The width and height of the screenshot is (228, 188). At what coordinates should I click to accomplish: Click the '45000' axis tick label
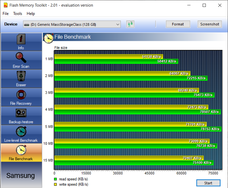tap(150, 173)
